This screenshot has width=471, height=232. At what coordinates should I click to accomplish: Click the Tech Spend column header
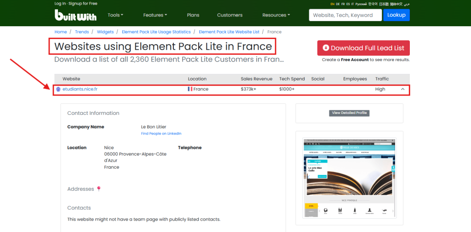[x=292, y=79]
